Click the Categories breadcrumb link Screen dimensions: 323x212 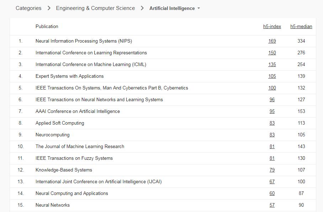click(x=28, y=8)
